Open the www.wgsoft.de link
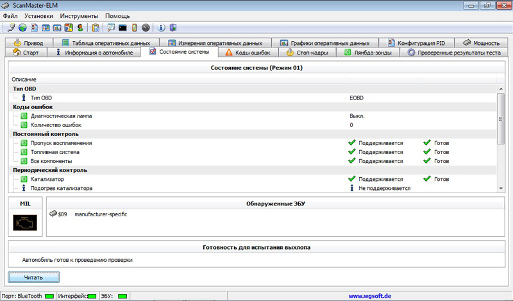This screenshot has width=513, height=301. click(x=370, y=296)
